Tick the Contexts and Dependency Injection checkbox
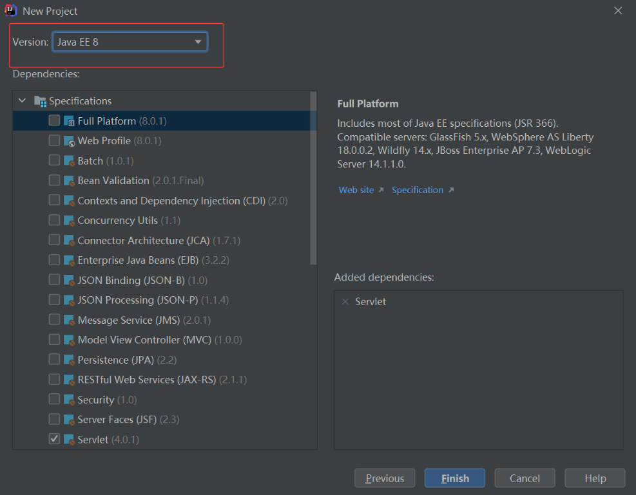Image resolution: width=636 pixels, height=495 pixels. pyautogui.click(x=54, y=200)
